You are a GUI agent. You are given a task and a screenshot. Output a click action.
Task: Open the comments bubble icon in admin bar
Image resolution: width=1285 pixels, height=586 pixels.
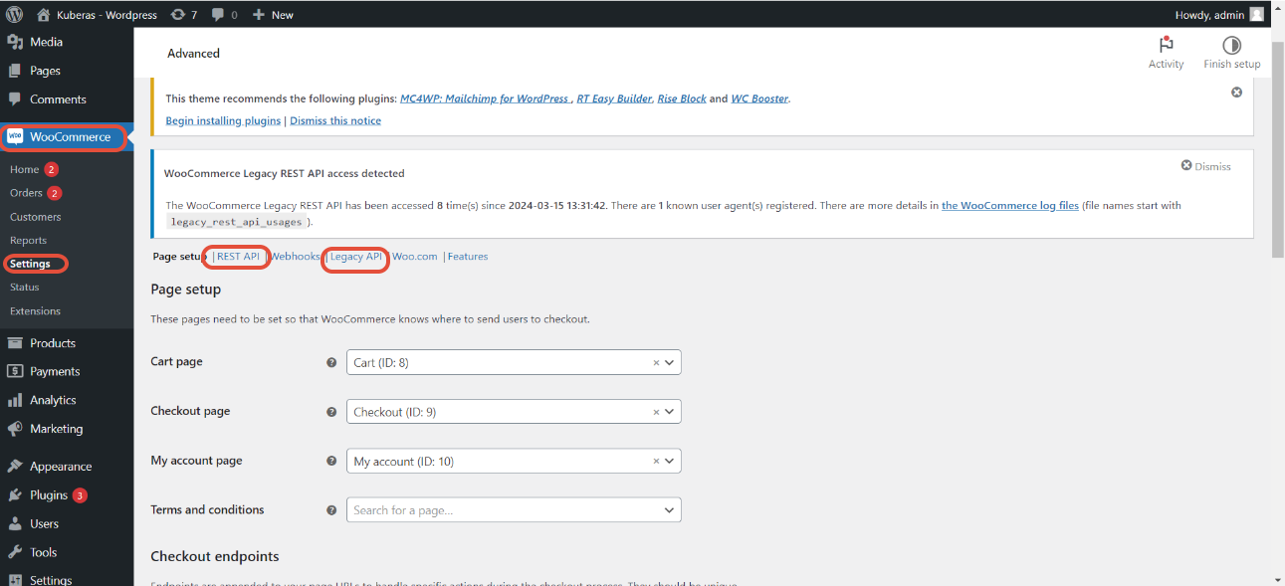tap(218, 15)
